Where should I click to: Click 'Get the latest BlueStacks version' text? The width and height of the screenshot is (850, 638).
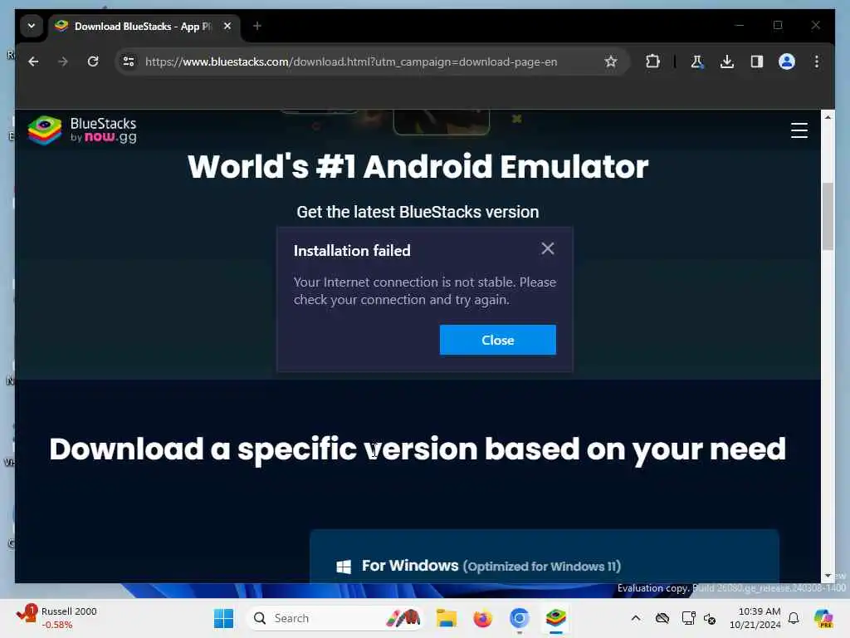[x=418, y=212]
